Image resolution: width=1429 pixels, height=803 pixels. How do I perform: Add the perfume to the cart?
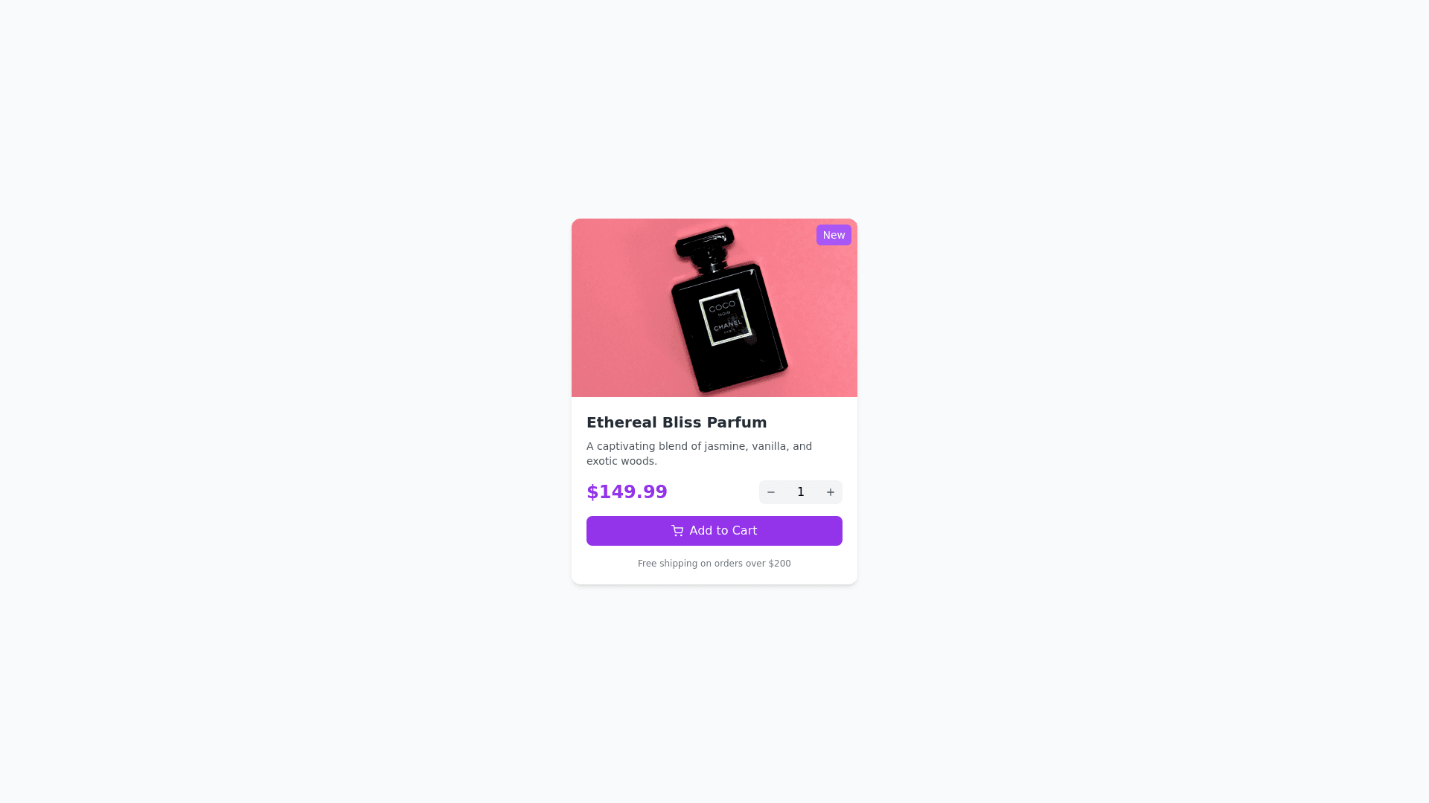tap(714, 531)
